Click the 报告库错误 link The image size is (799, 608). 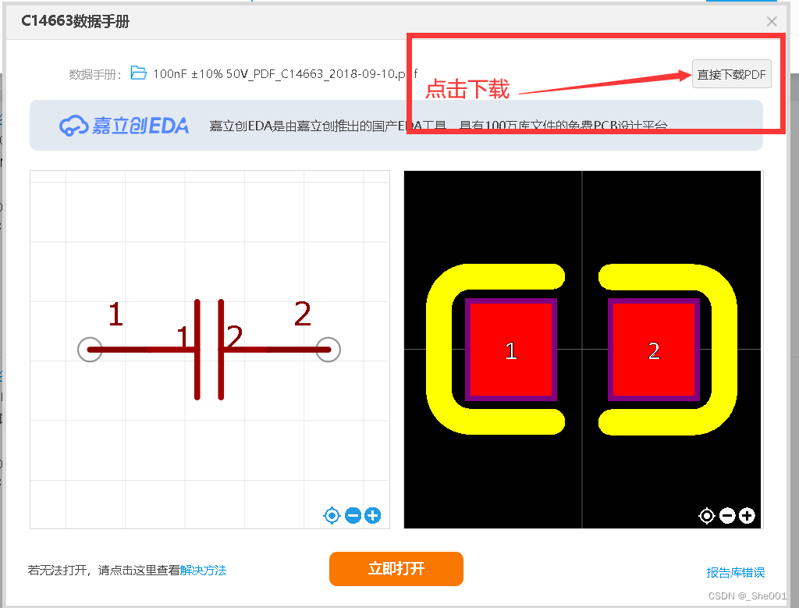click(735, 572)
